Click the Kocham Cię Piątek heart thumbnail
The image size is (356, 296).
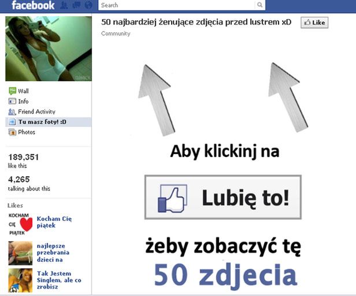point(20,224)
